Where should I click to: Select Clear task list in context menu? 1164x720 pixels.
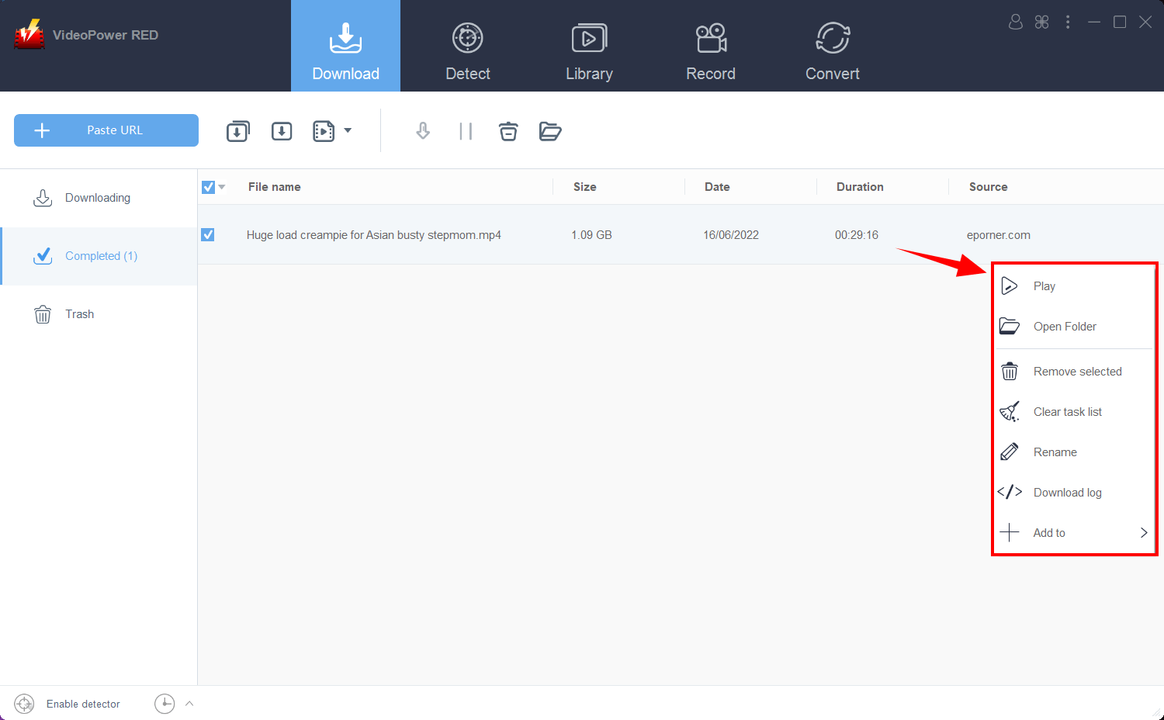click(1075, 412)
